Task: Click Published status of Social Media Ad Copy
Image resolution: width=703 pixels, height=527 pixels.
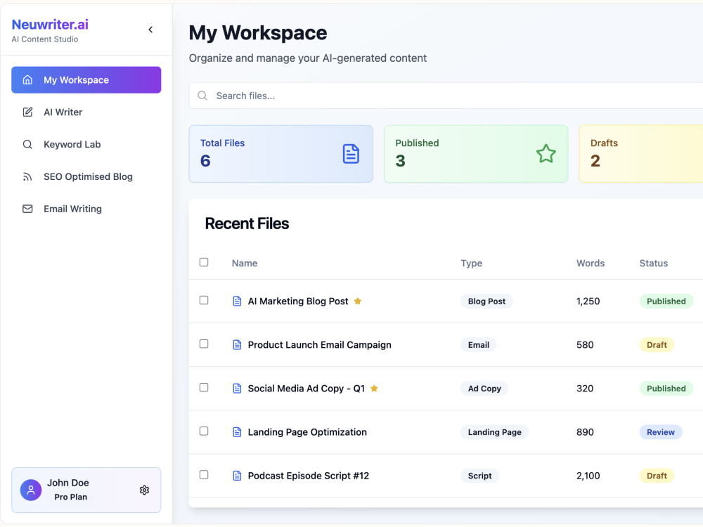Action: tap(666, 389)
